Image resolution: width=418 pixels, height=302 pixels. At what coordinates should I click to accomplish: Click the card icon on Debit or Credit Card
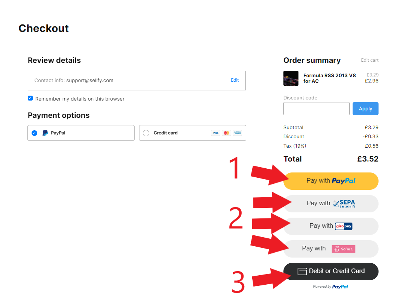tap(302, 271)
